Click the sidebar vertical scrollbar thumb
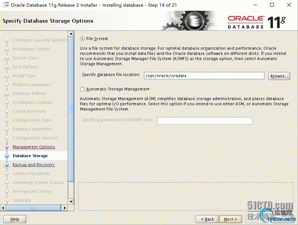298x225 pixels. point(71,109)
